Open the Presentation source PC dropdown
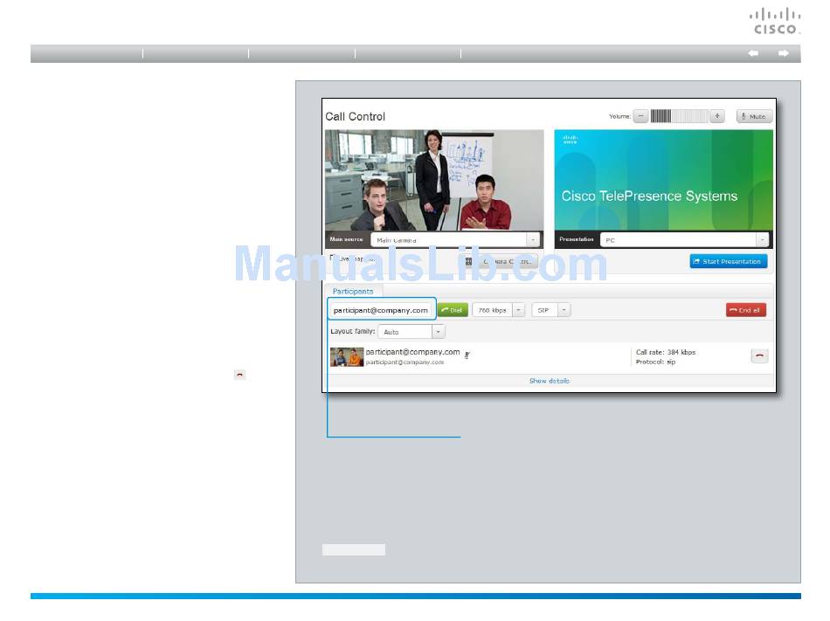This screenshot has height=621, width=830. [x=684, y=240]
